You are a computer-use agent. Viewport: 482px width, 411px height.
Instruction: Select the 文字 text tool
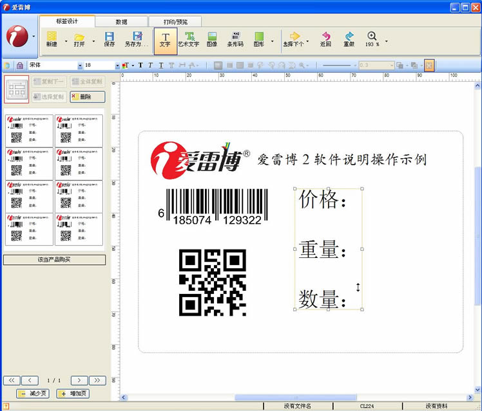[166, 41]
